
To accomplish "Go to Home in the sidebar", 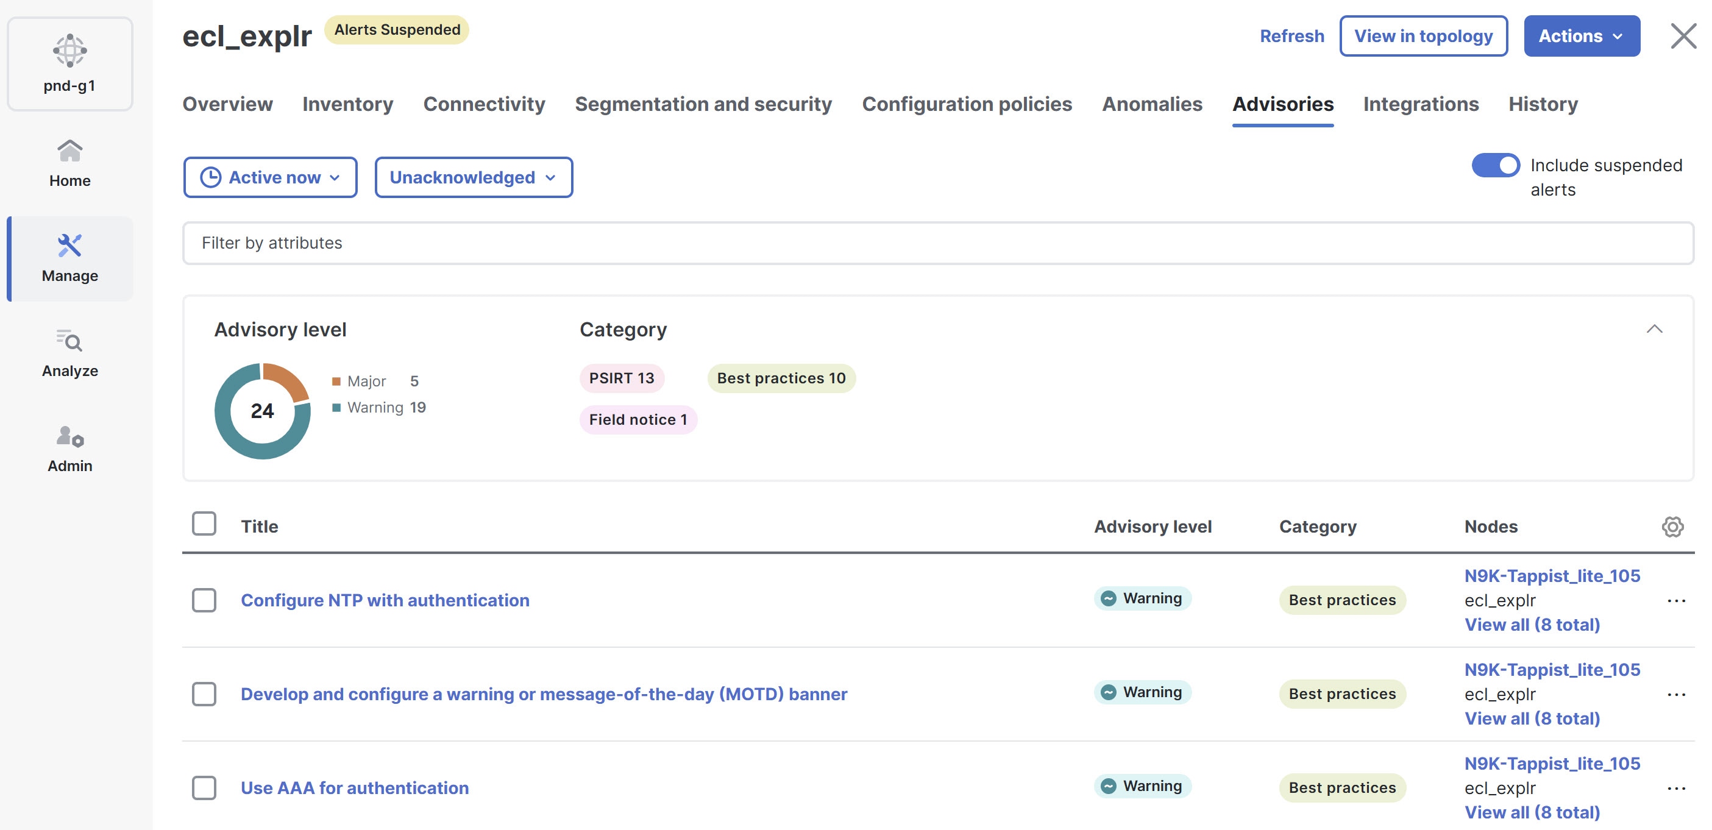I will pyautogui.click(x=69, y=163).
